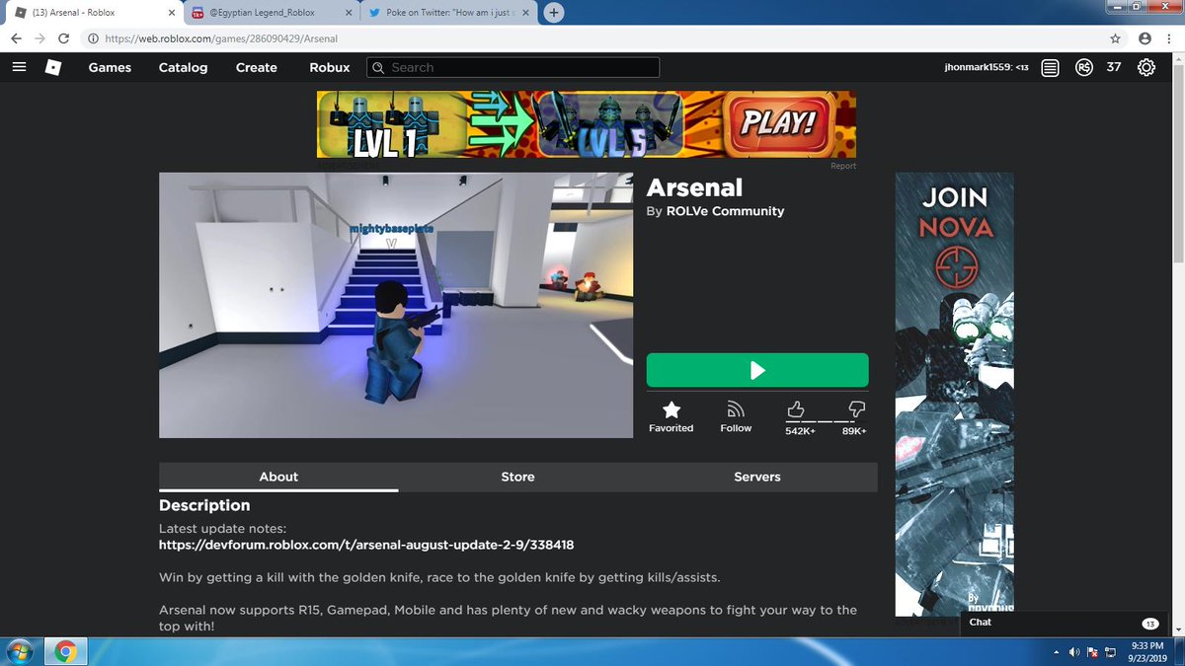Focus the Roblox Search field

(x=513, y=67)
